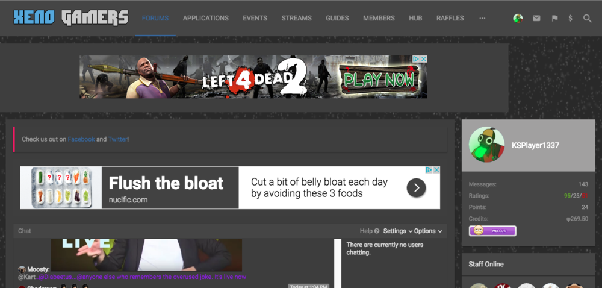
Task: Click the nucific.com ad pill image
Action: coord(61,188)
